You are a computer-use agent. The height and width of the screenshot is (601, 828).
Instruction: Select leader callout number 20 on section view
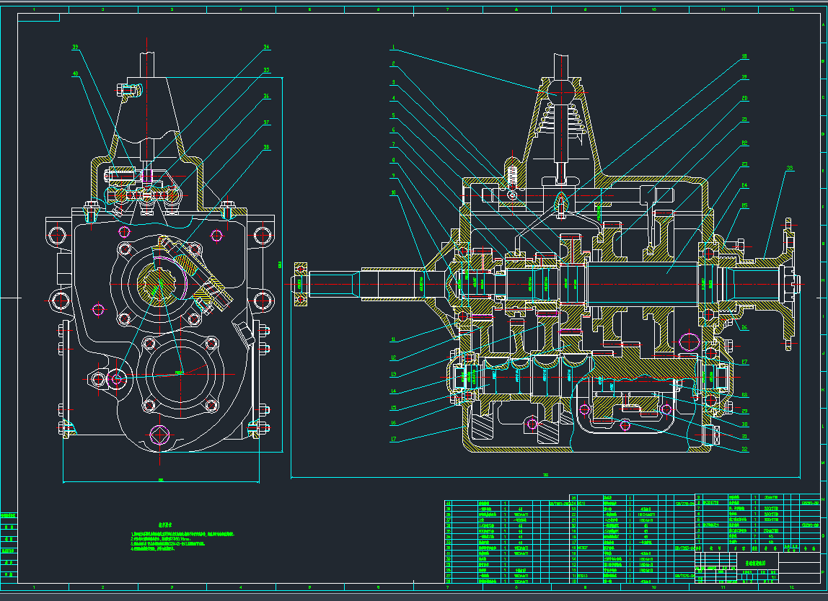[x=744, y=98]
